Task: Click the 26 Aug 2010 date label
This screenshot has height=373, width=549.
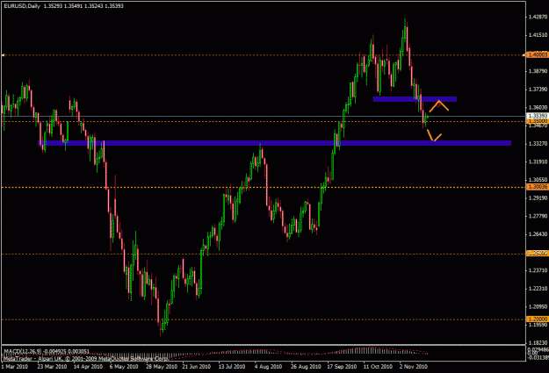Action: [x=306, y=367]
